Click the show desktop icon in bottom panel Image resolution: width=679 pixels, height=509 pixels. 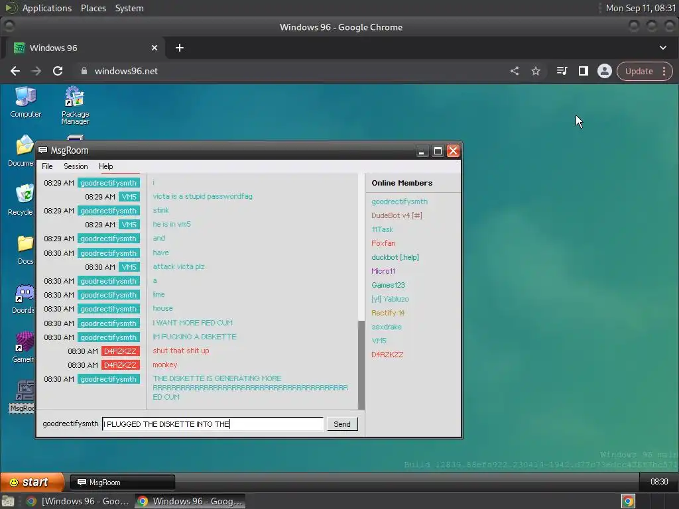click(8, 501)
